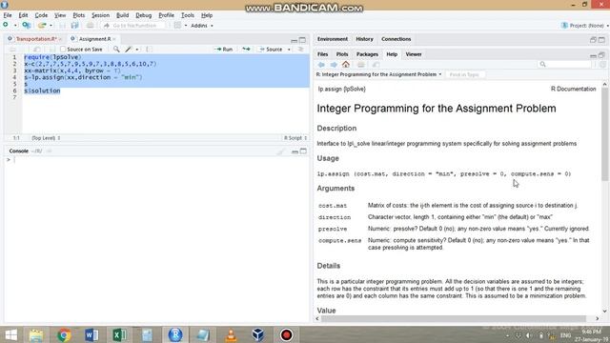The width and height of the screenshot is (610, 343).
Task: Open the Code Tools wand dropdown arrow
Action: pos(137,50)
